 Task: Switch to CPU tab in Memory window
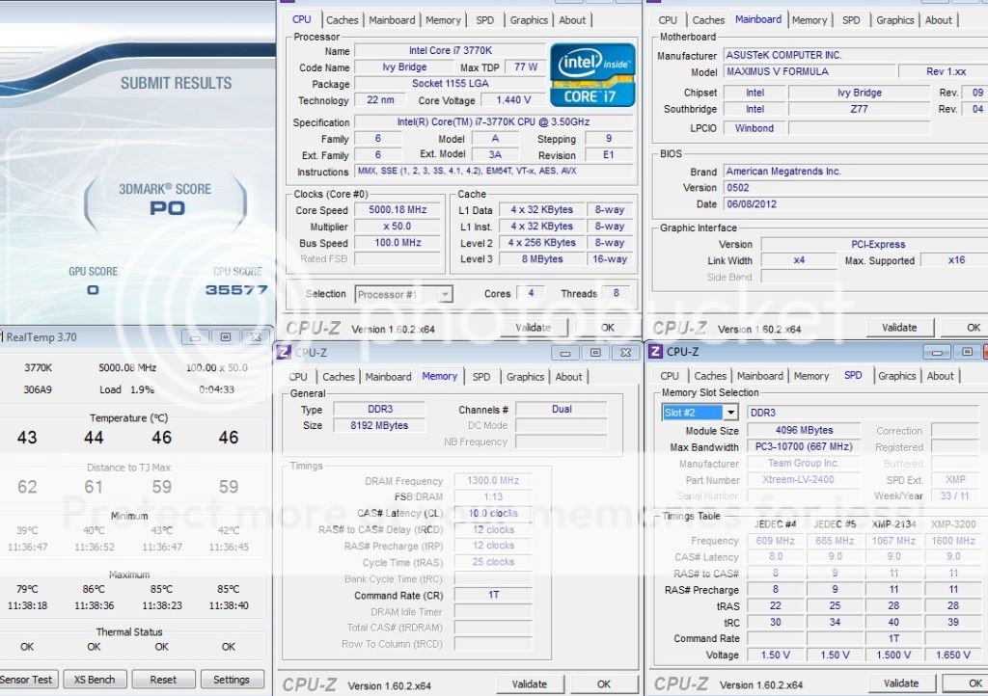298,377
